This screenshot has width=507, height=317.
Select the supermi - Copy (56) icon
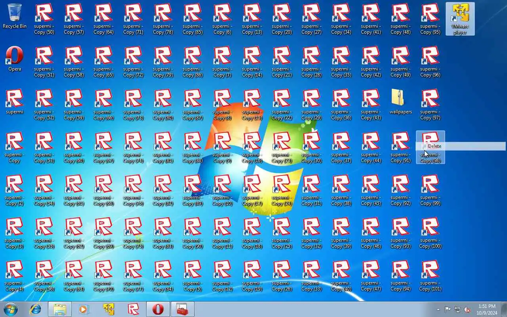tap(44, 275)
